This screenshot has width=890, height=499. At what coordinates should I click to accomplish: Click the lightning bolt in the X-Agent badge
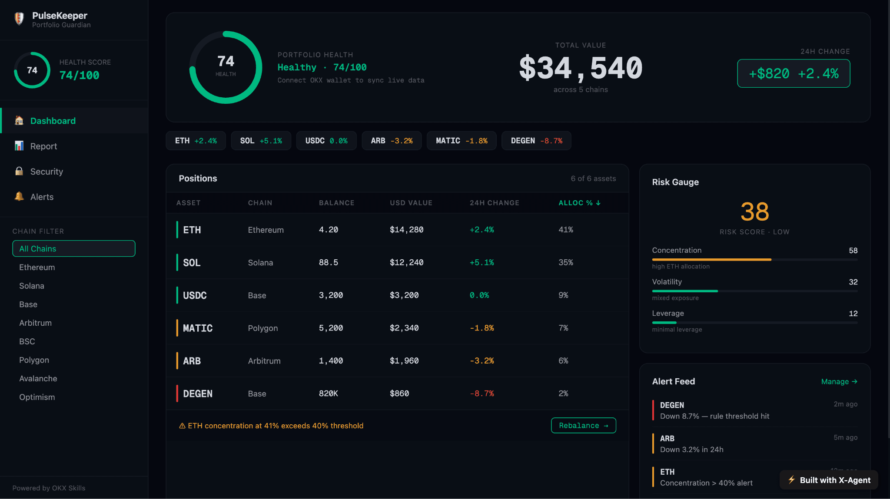click(x=792, y=479)
